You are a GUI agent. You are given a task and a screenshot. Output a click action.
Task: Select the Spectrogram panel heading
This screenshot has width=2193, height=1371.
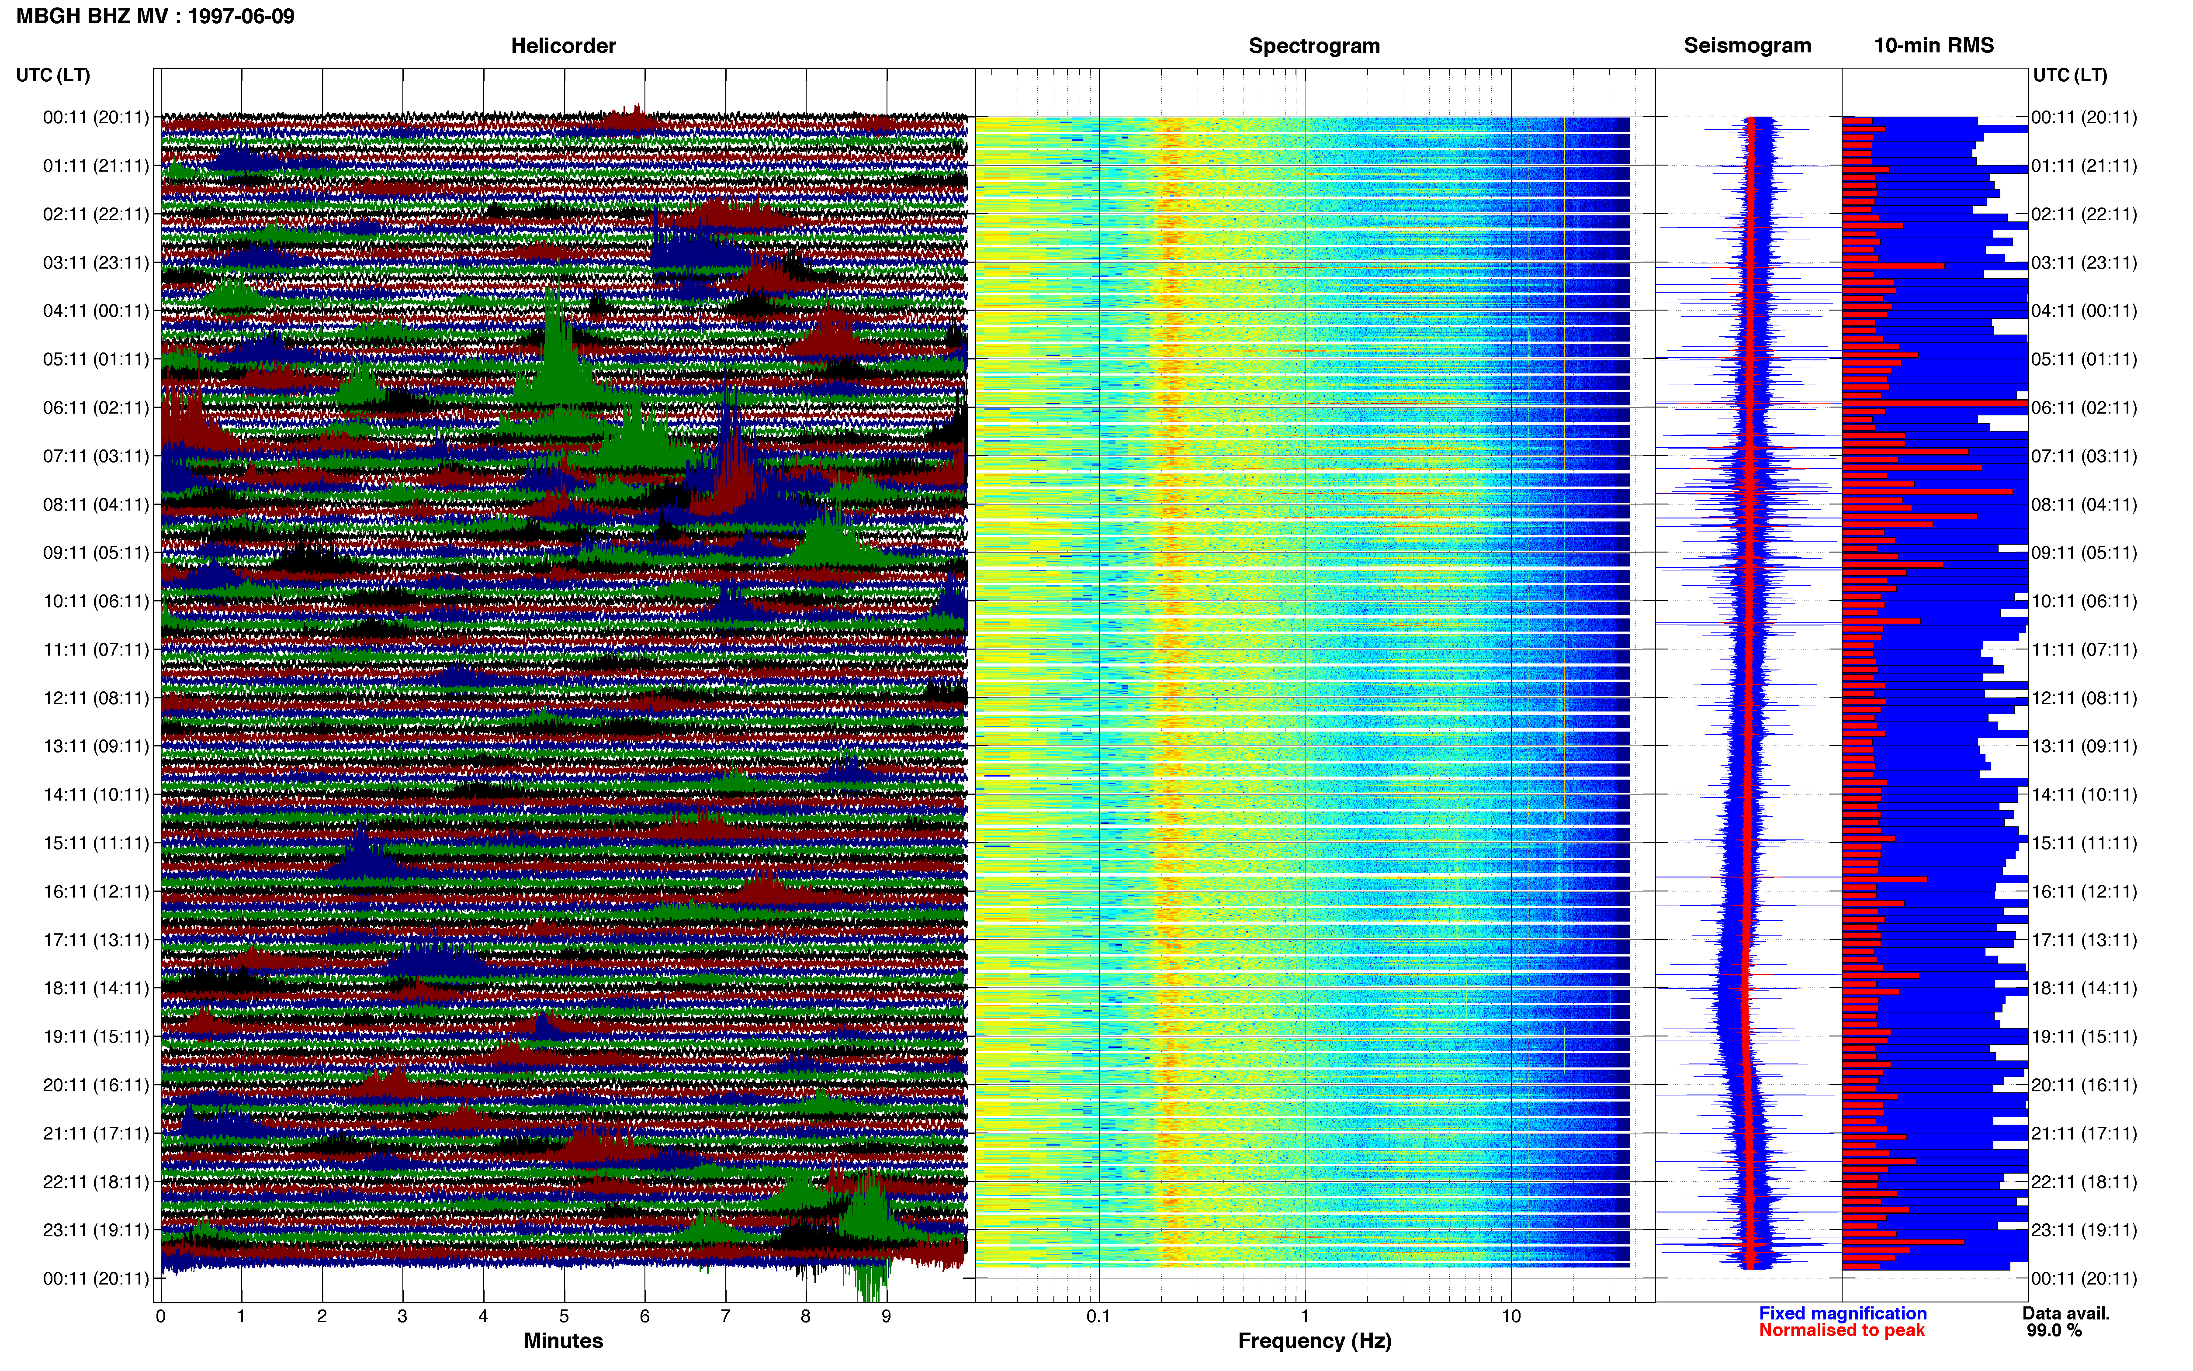point(1314,45)
